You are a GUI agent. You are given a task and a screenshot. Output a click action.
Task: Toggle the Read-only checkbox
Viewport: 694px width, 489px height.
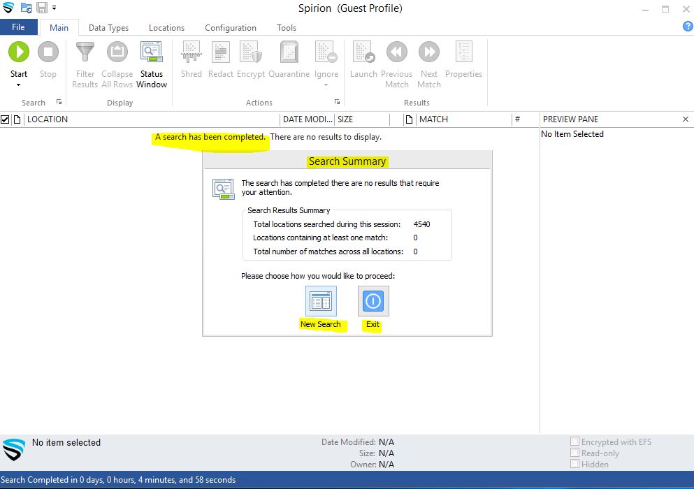point(574,453)
